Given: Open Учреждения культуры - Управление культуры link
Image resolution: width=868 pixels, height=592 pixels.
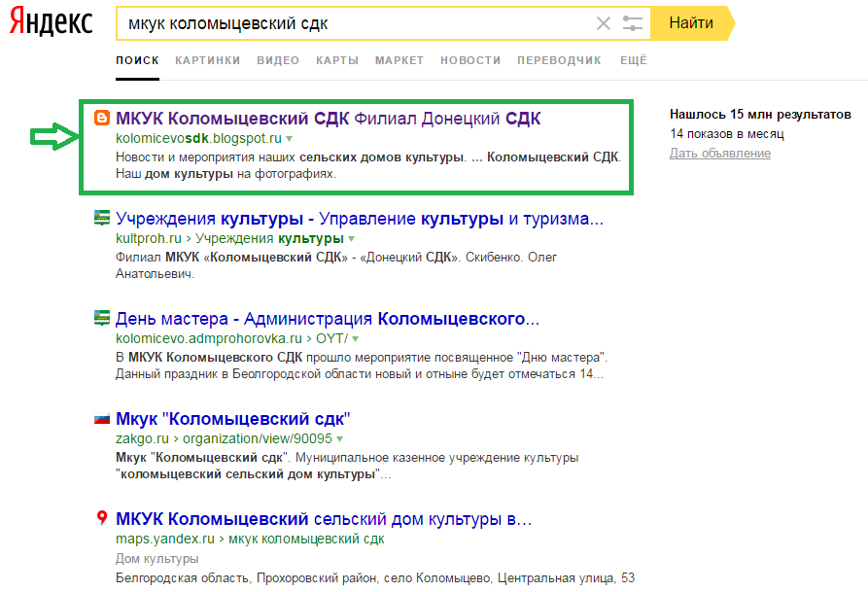Looking at the screenshot, I should tap(360, 219).
